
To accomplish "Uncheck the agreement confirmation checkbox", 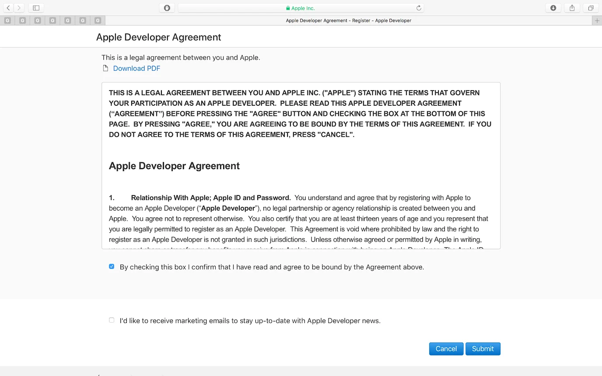I will coord(112,266).
